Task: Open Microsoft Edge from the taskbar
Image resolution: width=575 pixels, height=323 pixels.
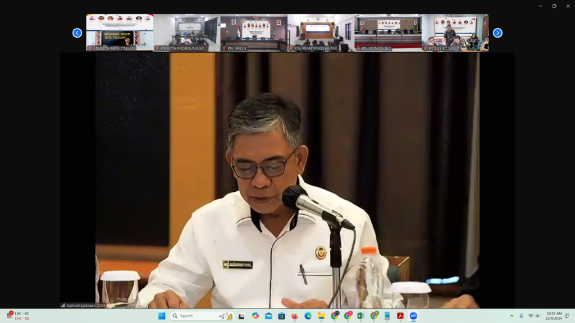Action: [308, 316]
